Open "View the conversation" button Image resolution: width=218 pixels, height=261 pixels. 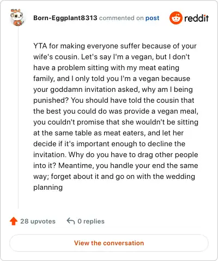tap(109, 243)
